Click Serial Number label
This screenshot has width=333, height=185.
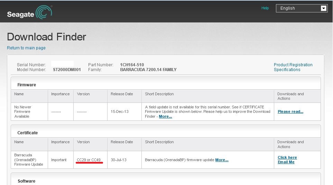pyautogui.click(x=31, y=65)
